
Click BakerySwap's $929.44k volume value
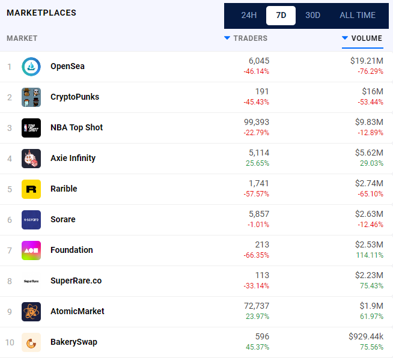[366, 337]
